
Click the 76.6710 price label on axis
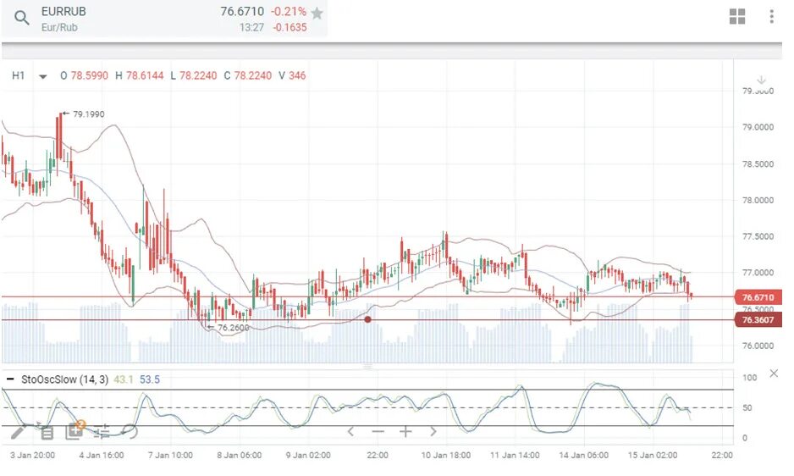coord(758,297)
